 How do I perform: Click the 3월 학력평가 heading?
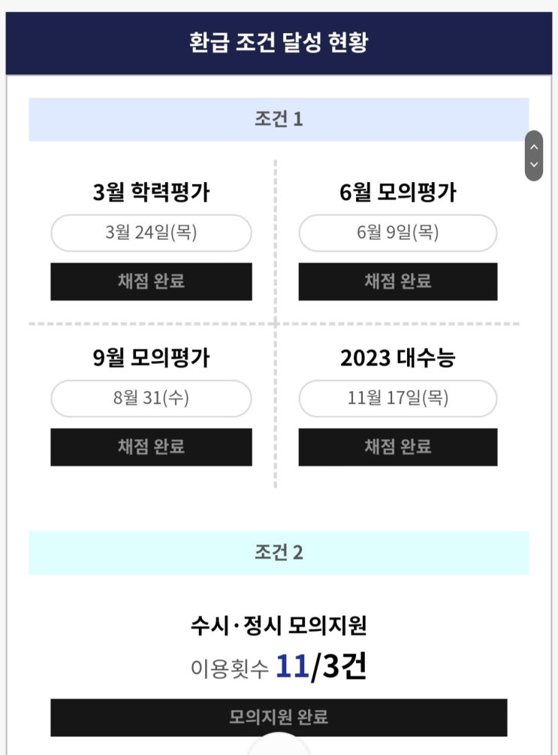pyautogui.click(x=151, y=193)
